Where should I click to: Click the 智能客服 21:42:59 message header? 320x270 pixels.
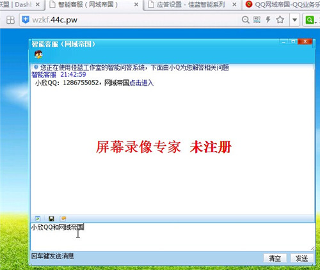pos(59,75)
